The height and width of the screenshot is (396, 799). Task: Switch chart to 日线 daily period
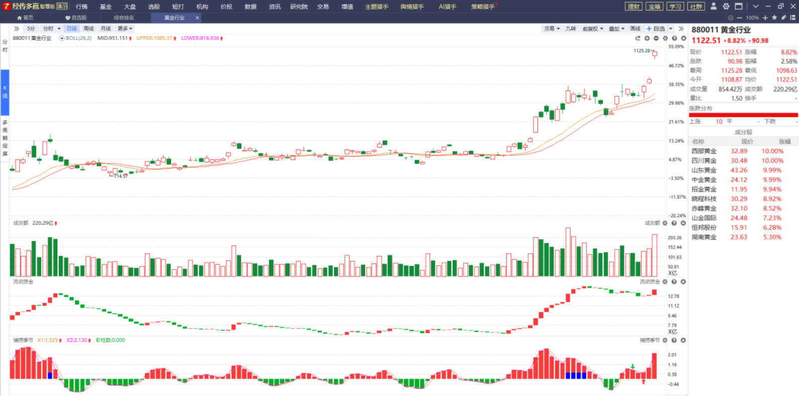(72, 29)
